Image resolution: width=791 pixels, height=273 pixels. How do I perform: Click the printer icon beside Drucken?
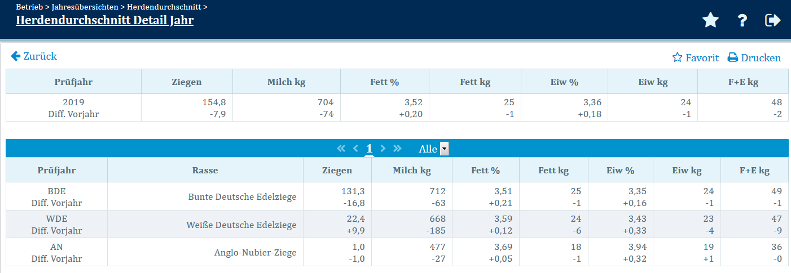point(733,57)
